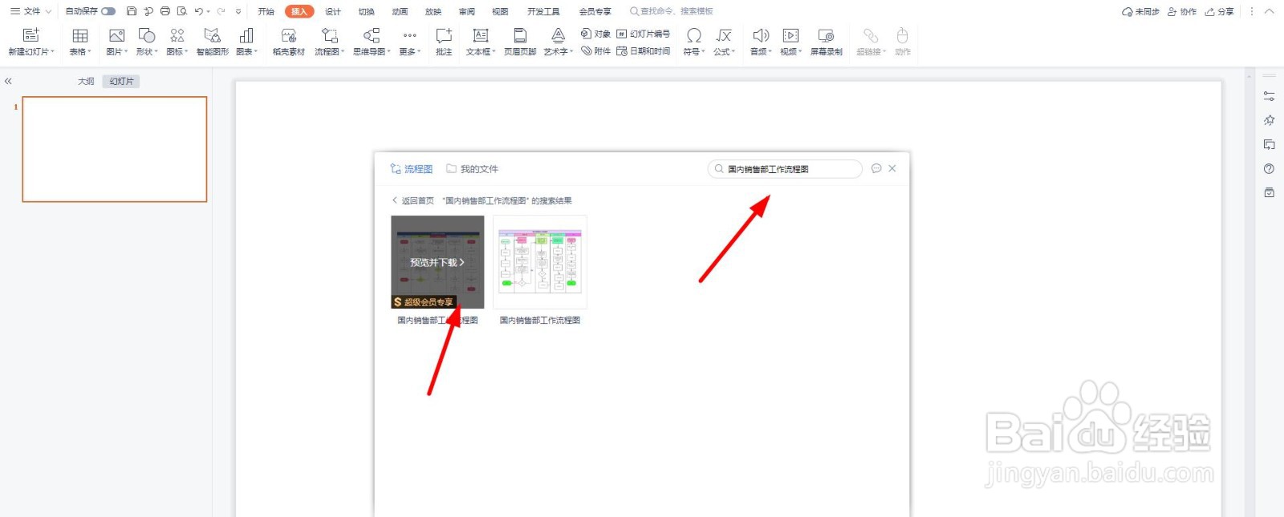Close the flowchart dialog with X
This screenshot has height=517, width=1284.
point(892,168)
